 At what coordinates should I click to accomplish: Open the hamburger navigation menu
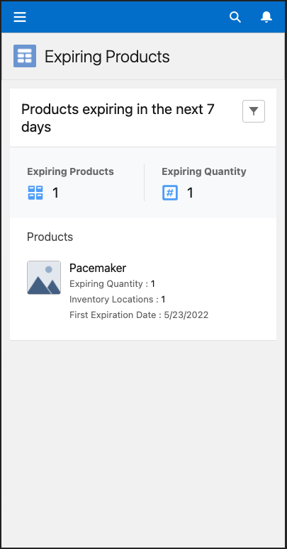point(20,17)
